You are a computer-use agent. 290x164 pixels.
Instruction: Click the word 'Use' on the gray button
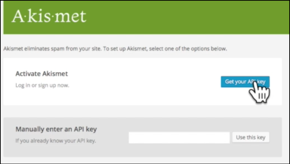coord(240,137)
